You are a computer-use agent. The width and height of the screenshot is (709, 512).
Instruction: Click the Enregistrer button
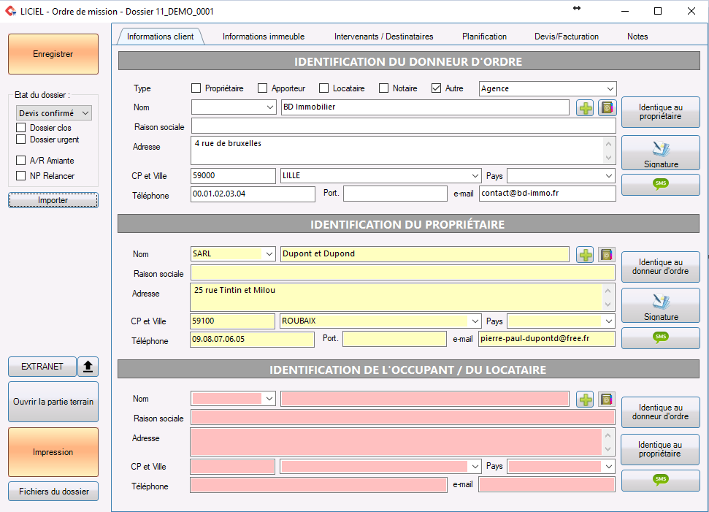tap(53, 54)
